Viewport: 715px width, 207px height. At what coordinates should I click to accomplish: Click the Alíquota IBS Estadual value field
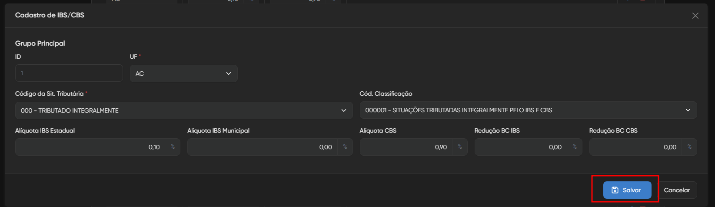[90, 147]
